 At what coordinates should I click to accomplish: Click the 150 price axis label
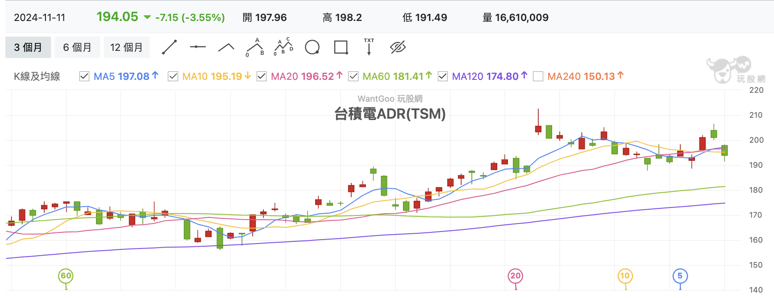[756, 265]
